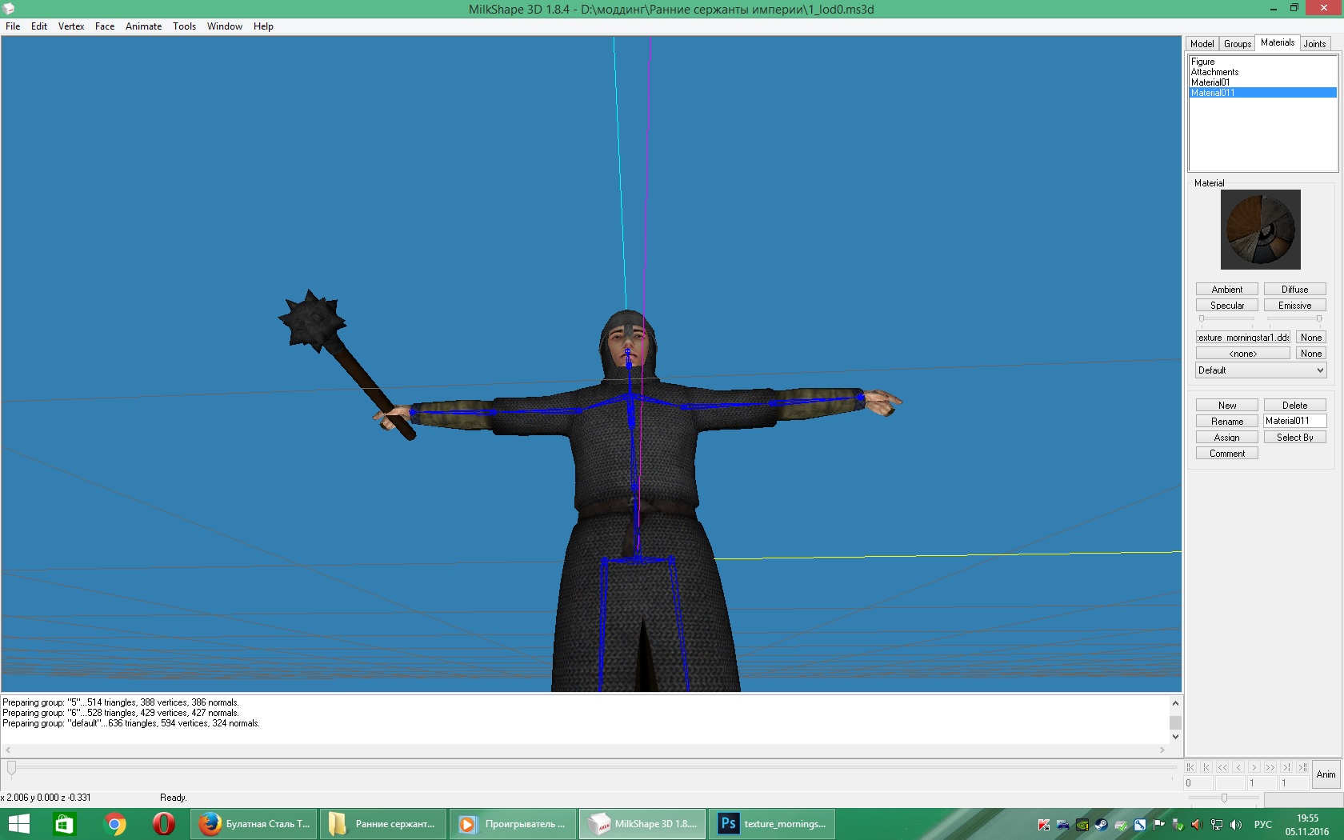Click the New material button
1344x840 pixels.
pyautogui.click(x=1227, y=406)
